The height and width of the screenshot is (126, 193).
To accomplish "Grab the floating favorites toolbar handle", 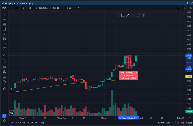I will coord(118,15).
